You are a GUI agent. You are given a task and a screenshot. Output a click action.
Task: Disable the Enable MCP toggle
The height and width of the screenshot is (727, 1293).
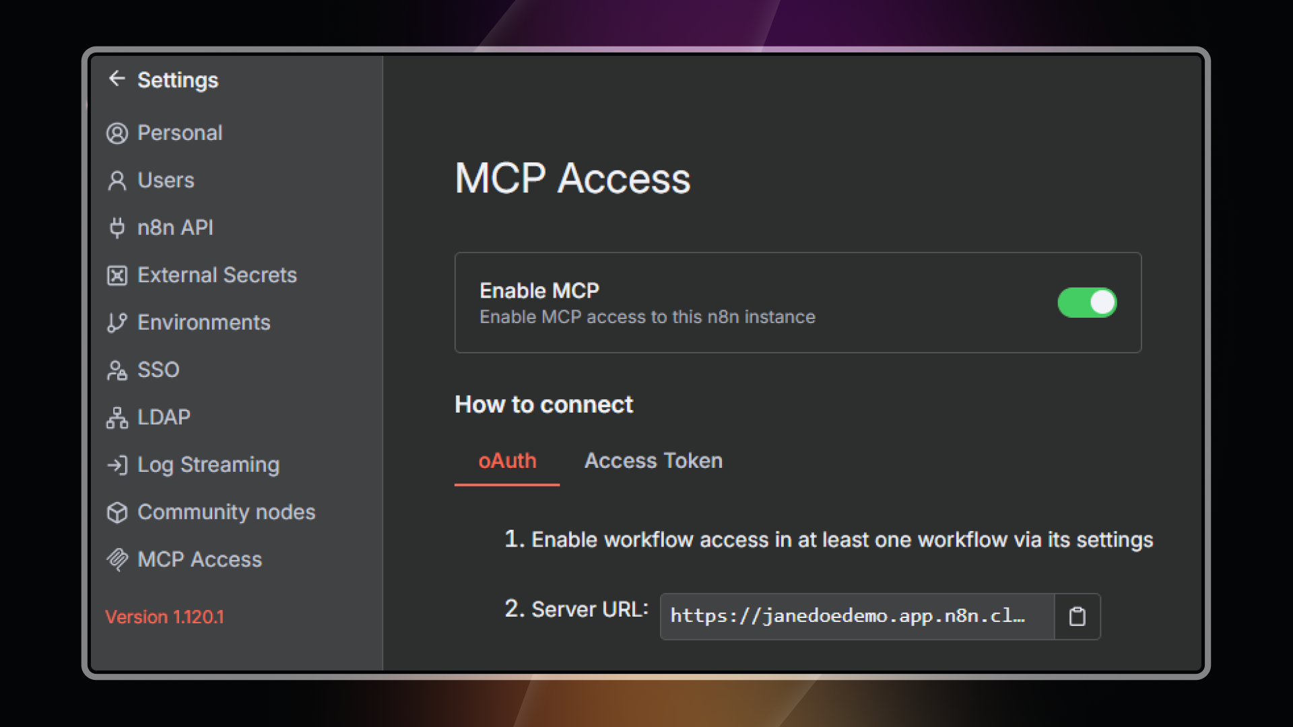(1087, 302)
